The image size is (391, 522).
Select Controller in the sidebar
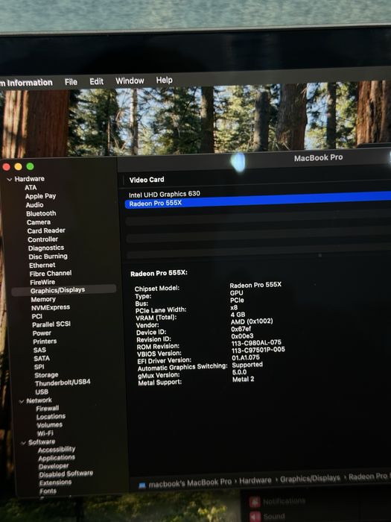pyautogui.click(x=43, y=239)
